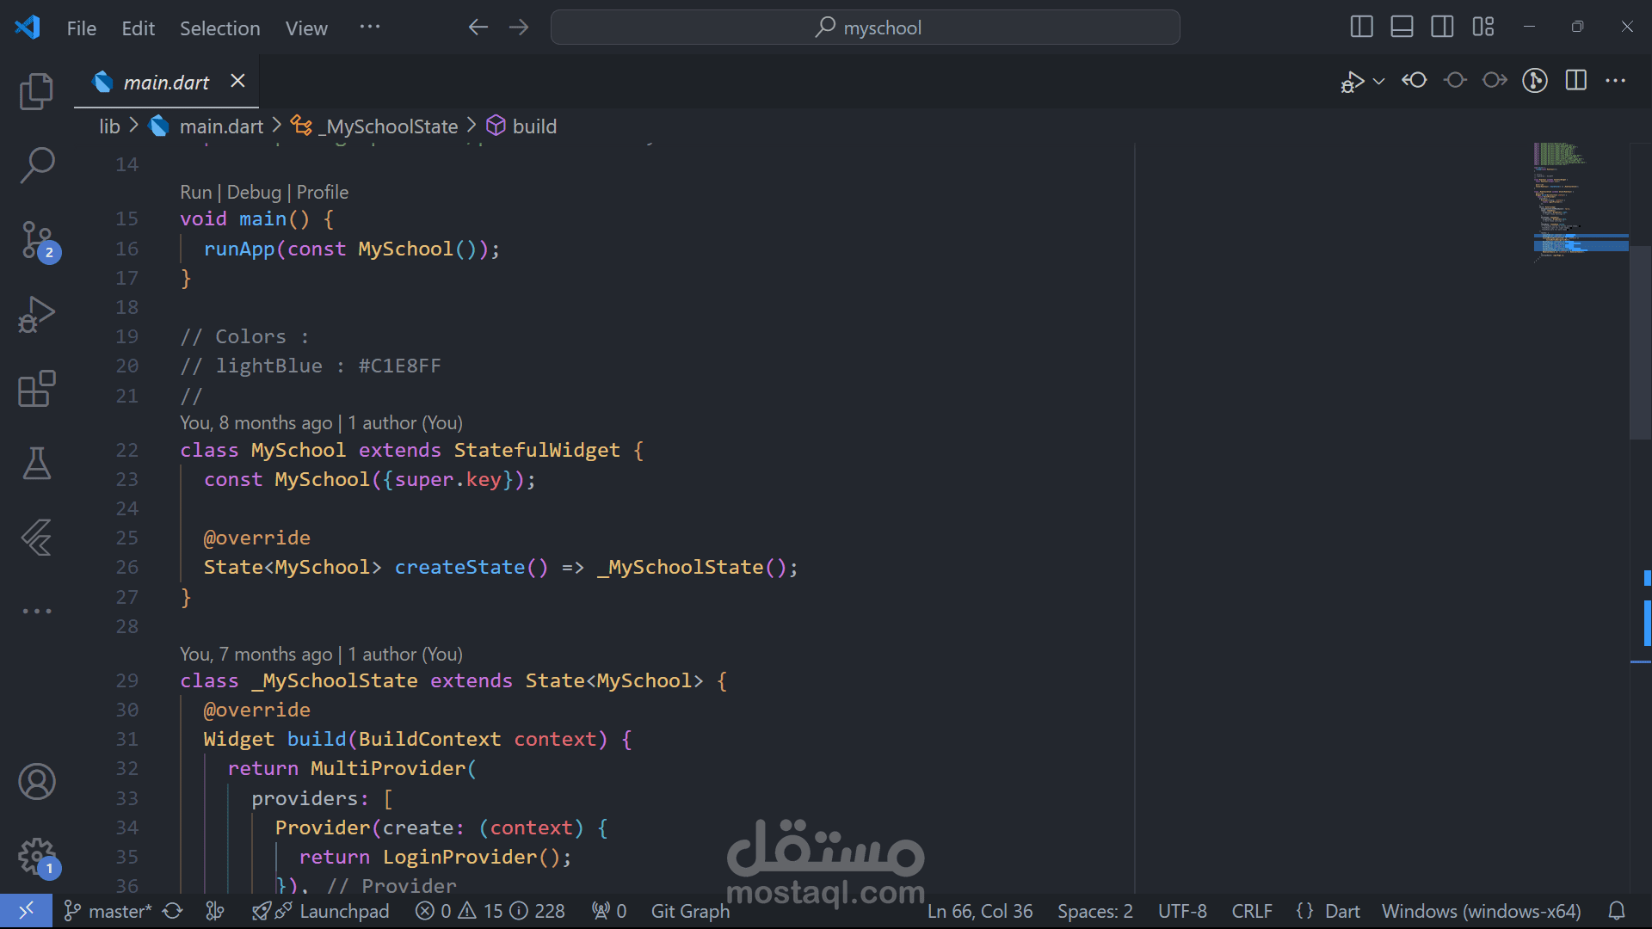Open the Selection menu
The width and height of the screenshot is (1652, 929).
pos(219,28)
